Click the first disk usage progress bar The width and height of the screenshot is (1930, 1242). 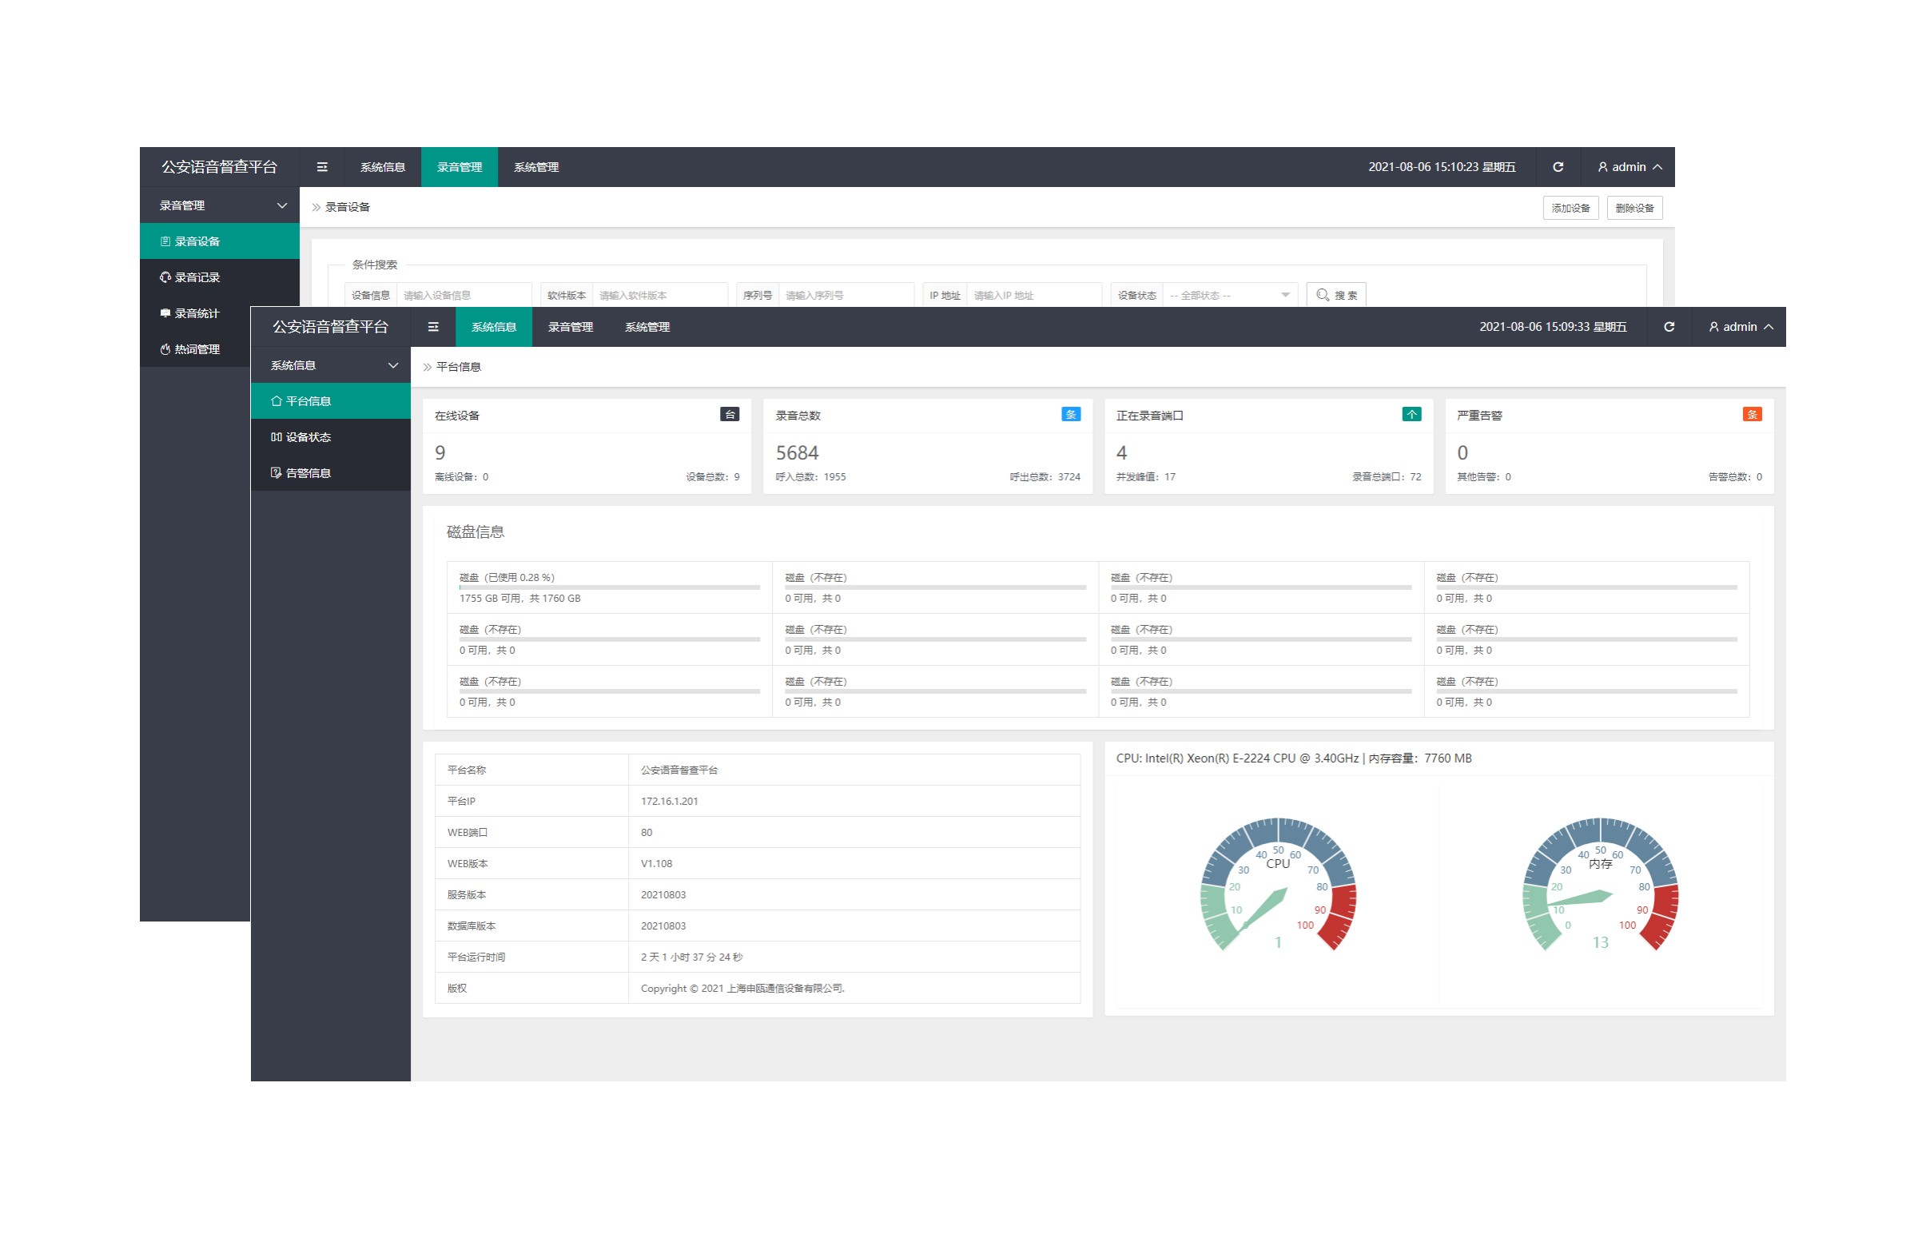[609, 588]
